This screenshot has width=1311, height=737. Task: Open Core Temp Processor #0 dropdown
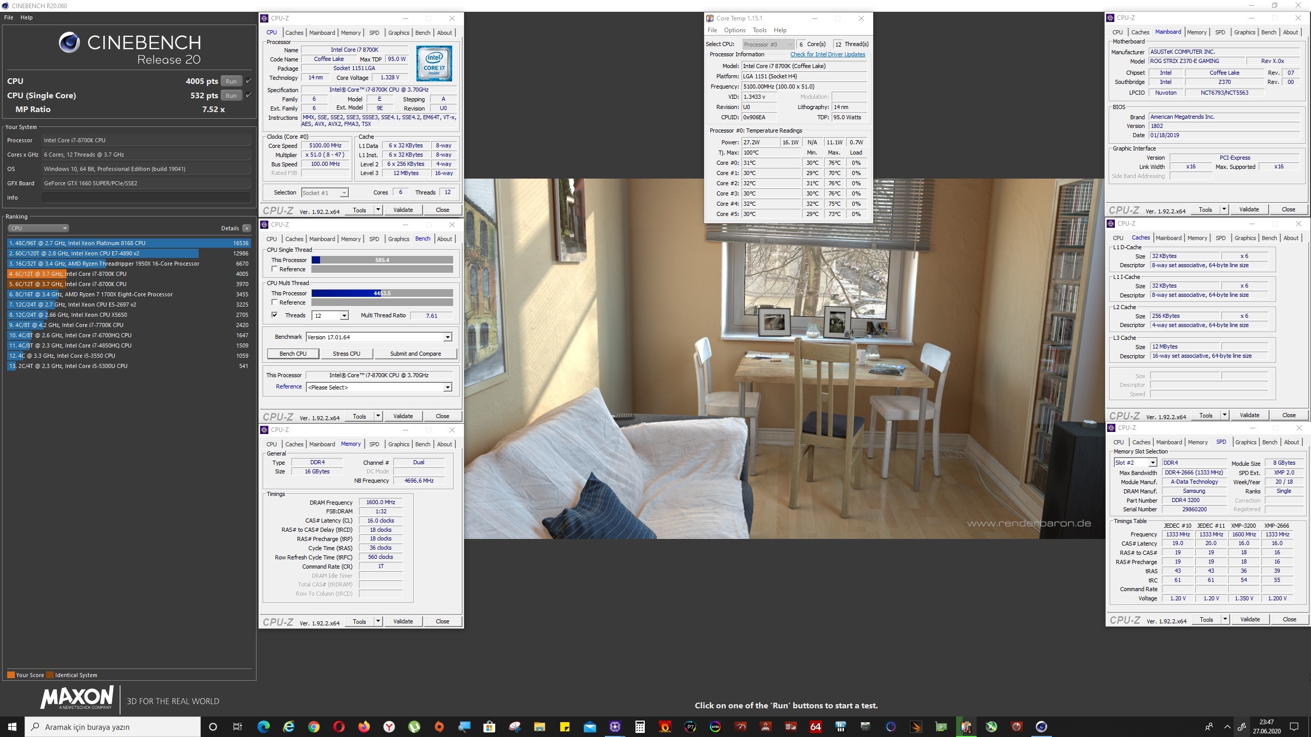768,44
